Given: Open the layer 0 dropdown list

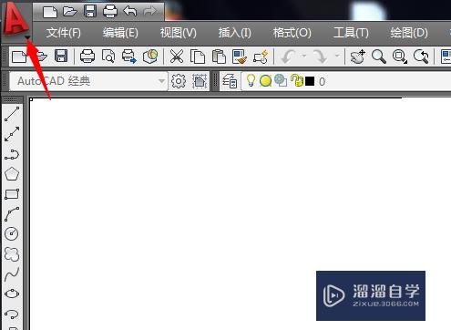Looking at the screenshot, I should coord(346,81).
